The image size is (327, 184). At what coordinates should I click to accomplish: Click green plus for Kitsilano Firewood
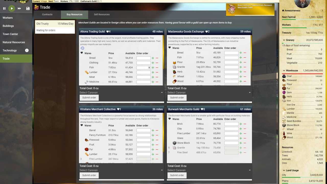pos(153,140)
